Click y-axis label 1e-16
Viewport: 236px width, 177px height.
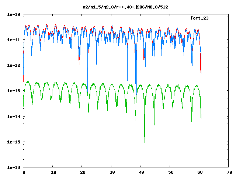click(14, 167)
